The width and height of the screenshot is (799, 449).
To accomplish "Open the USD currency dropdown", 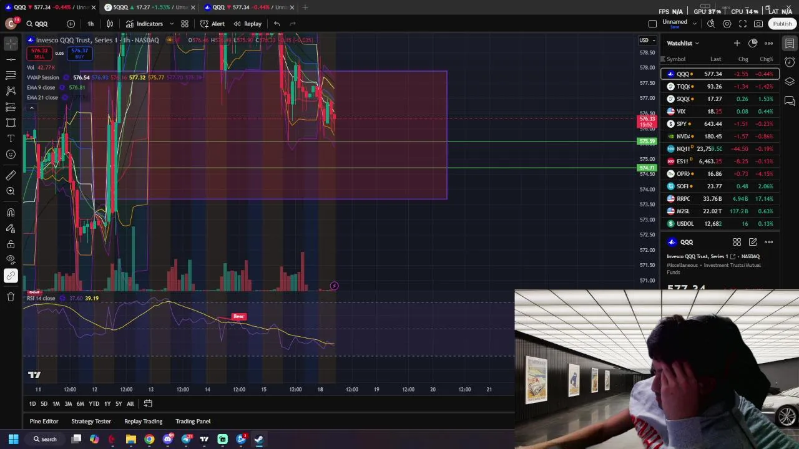I will (647, 41).
